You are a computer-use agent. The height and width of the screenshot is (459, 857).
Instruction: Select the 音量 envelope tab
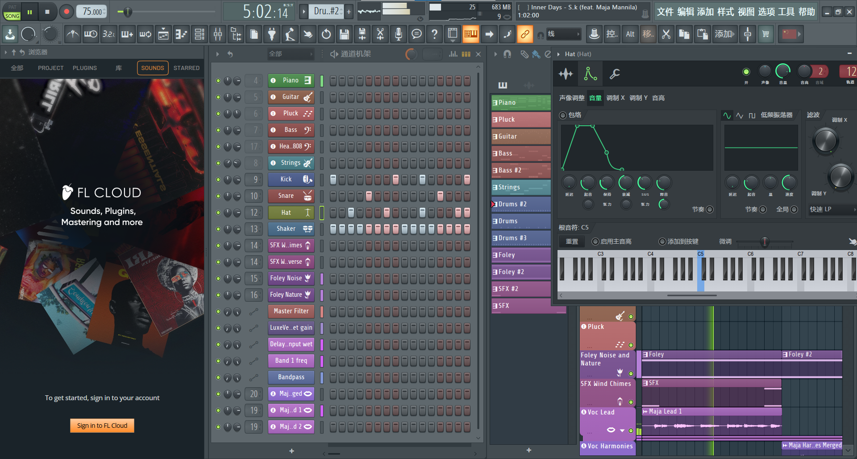[x=595, y=98]
